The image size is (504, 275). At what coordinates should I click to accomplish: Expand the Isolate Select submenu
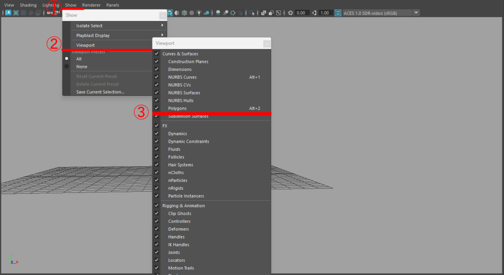[114, 26]
